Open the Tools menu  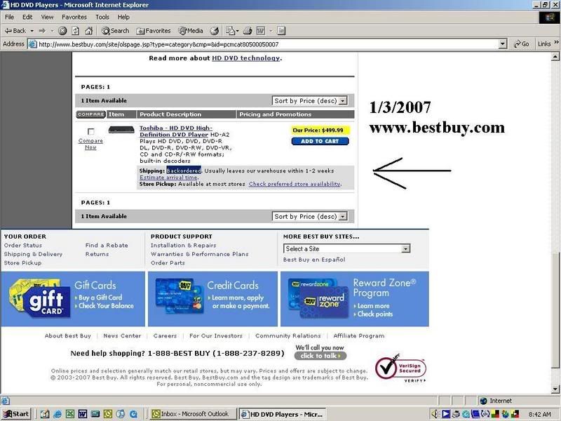102,17
